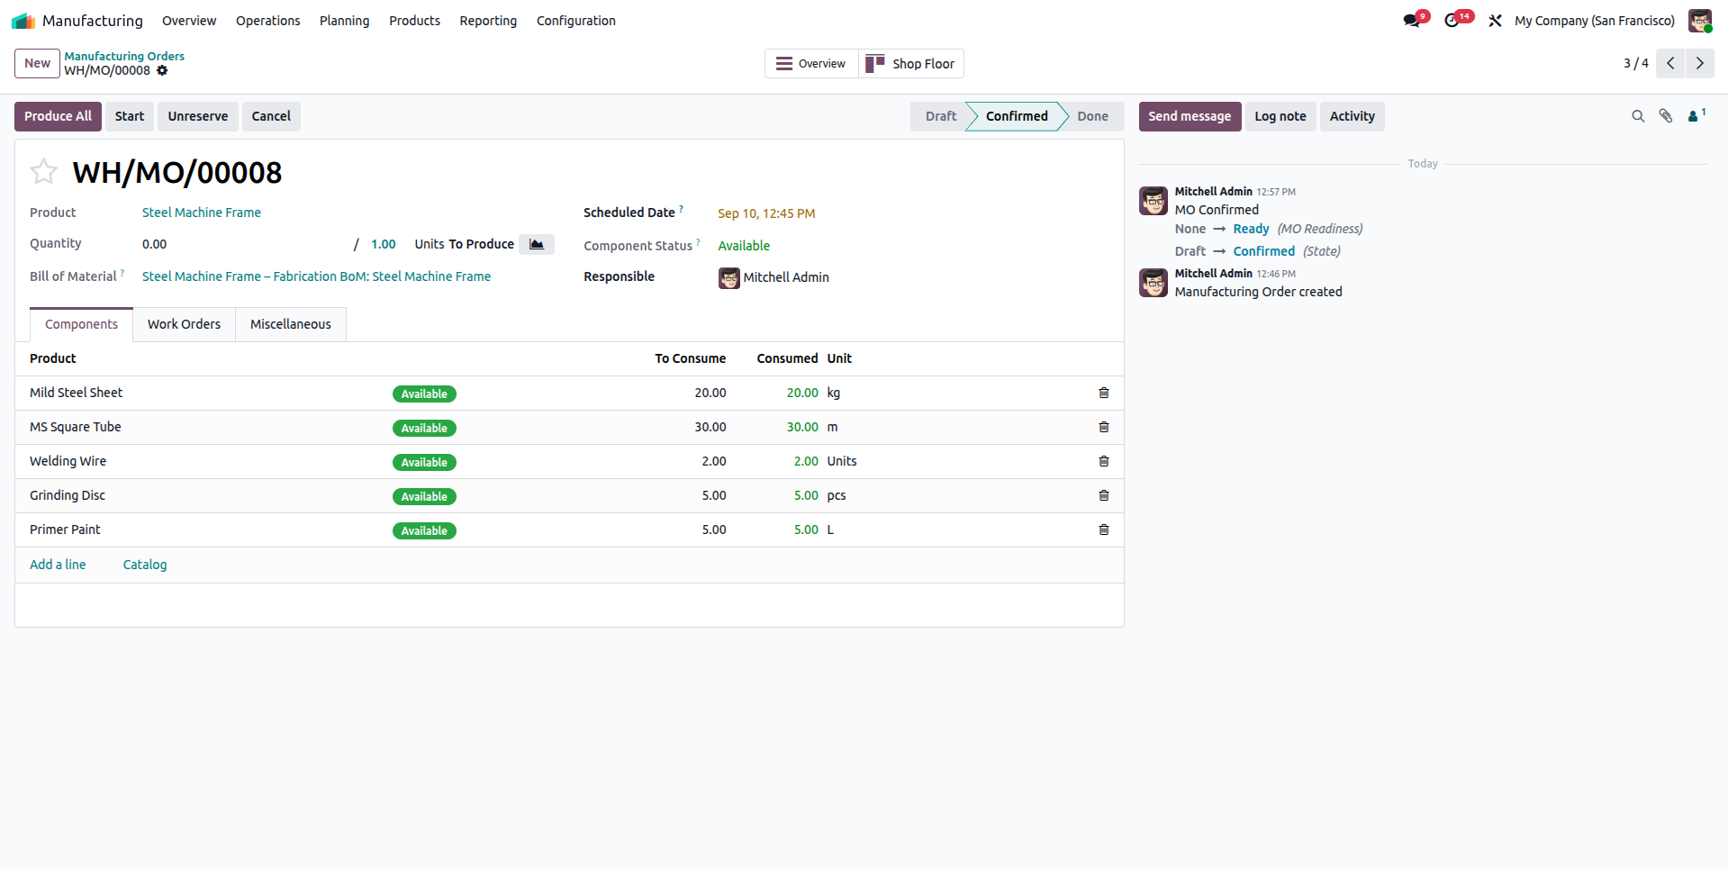The image size is (1728, 869).
Task: Open the activities clock icon
Action: coord(1452,21)
